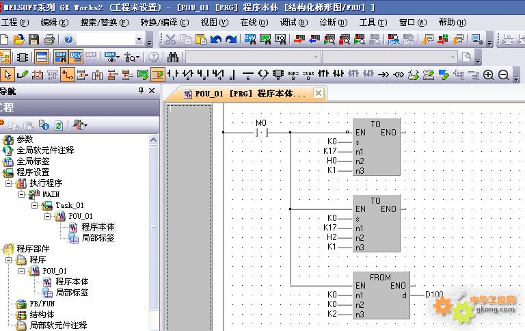Open the 调试(B) menu
Viewport: 525px width, 331px height.
click(294, 23)
